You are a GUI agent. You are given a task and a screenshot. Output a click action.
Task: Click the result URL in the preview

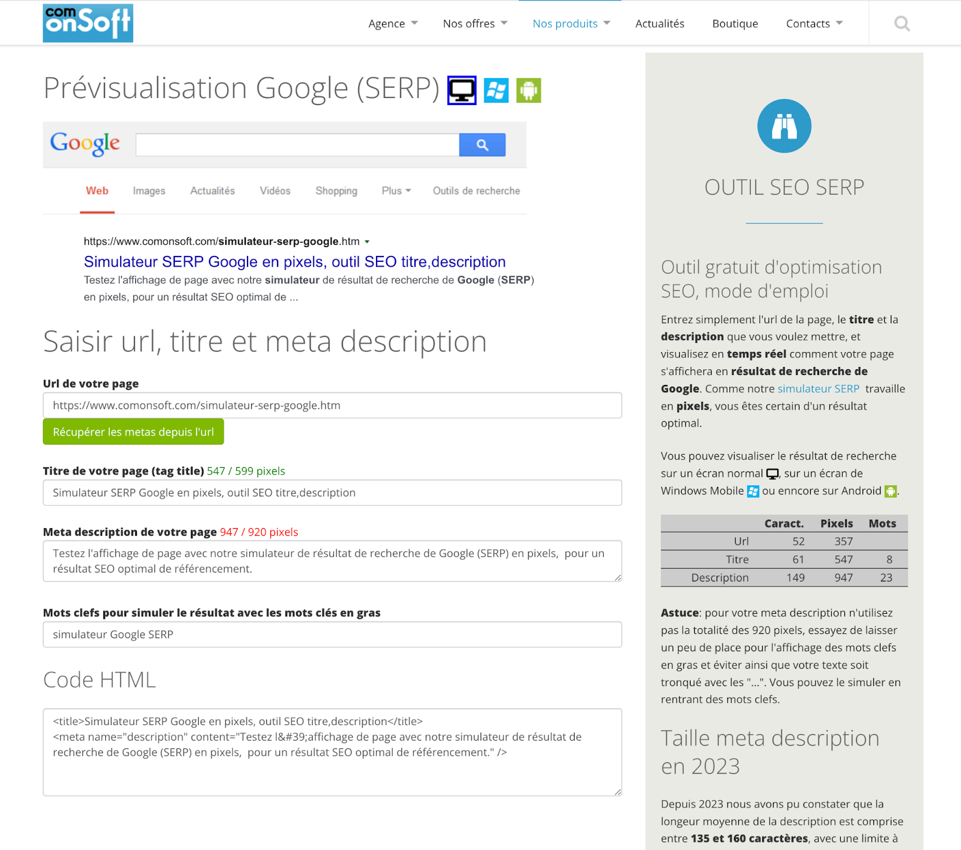tap(222, 241)
